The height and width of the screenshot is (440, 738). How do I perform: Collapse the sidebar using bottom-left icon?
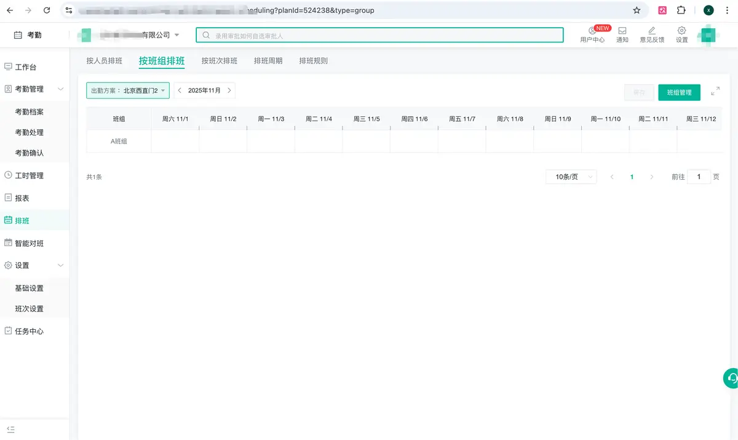coord(10,429)
